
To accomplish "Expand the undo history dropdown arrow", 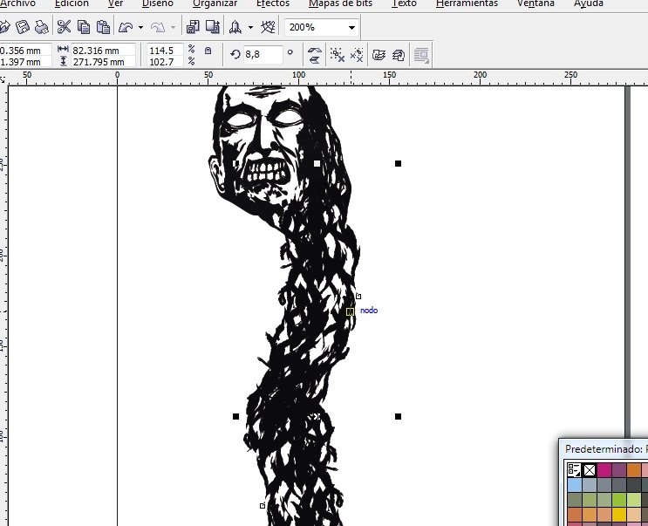I will 141,28.
